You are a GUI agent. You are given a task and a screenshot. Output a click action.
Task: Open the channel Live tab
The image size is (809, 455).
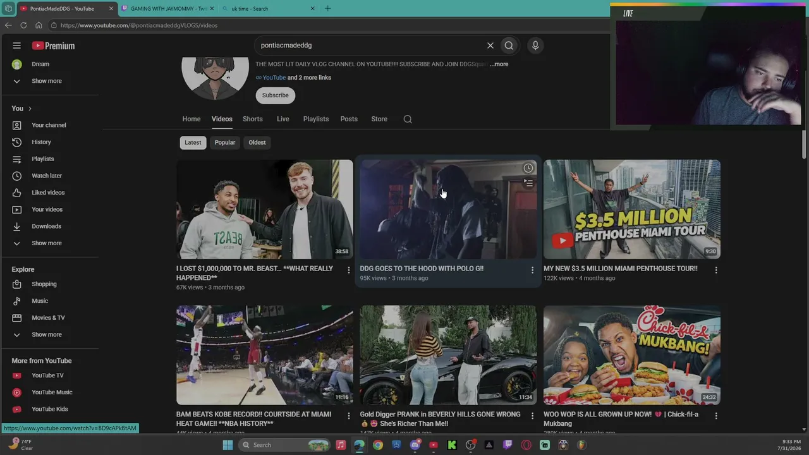click(x=283, y=119)
